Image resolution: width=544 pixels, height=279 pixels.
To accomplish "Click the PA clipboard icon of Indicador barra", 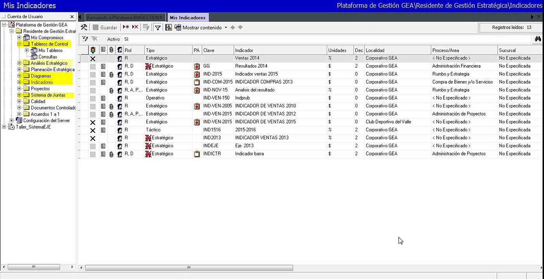I will 197,154.
